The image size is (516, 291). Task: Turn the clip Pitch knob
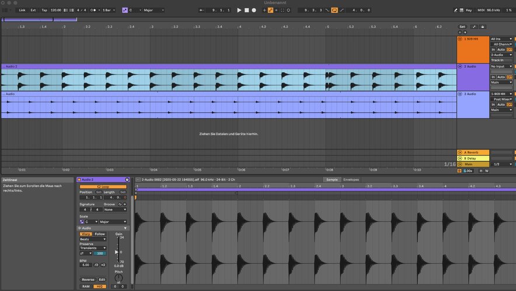[119, 278]
